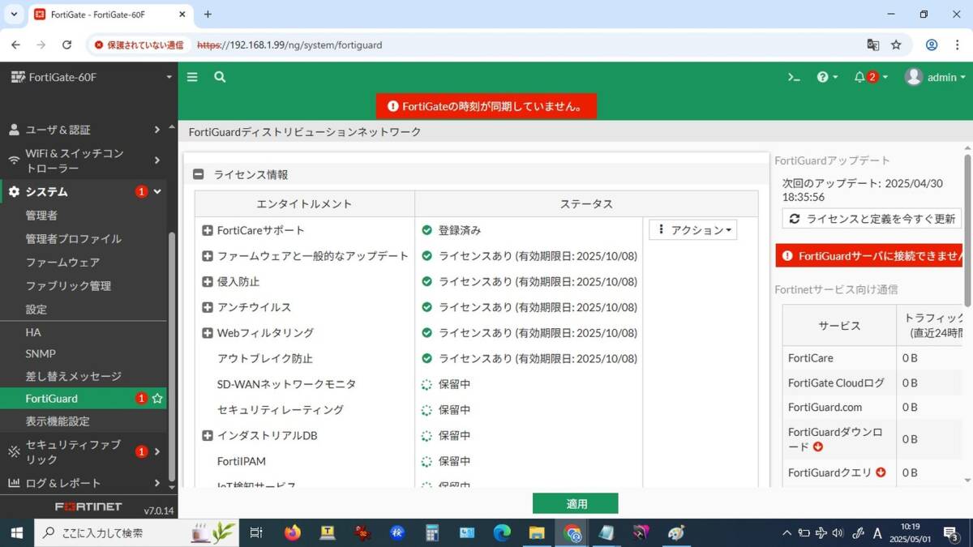Toggle favorite star next to FortiGuard

(157, 399)
